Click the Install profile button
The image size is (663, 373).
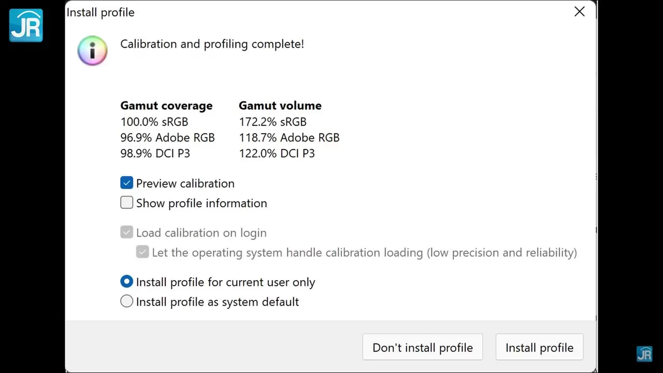539,348
